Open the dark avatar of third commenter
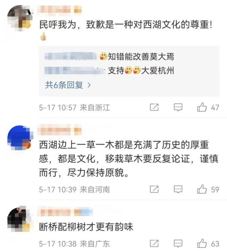The height and width of the screenshot is (251, 227). coord(20,219)
